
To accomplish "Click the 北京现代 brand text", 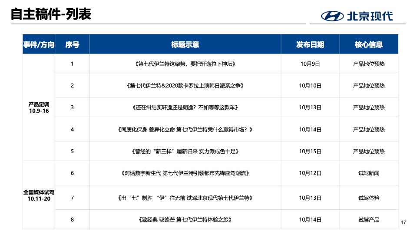I will pyautogui.click(x=370, y=16).
